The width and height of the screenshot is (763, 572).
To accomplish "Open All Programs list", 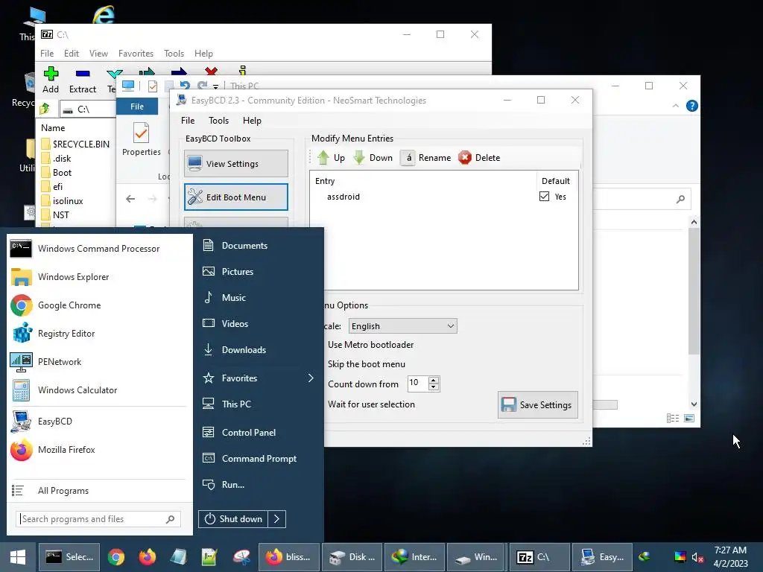I will click(x=98, y=491).
